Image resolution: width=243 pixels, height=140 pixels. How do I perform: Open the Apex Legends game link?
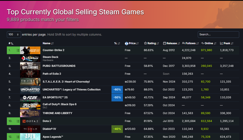click(x=53, y=137)
